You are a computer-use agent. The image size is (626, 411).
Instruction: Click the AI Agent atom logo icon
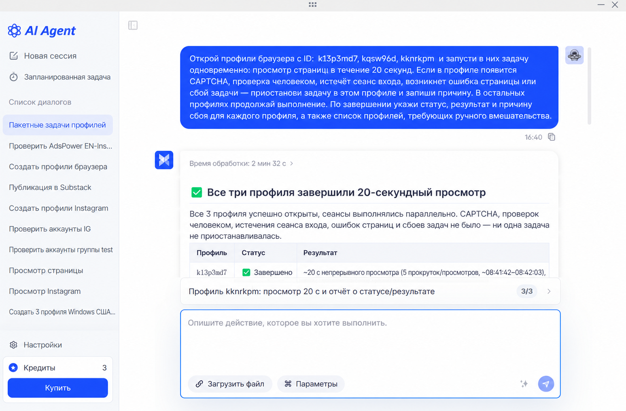(14, 30)
